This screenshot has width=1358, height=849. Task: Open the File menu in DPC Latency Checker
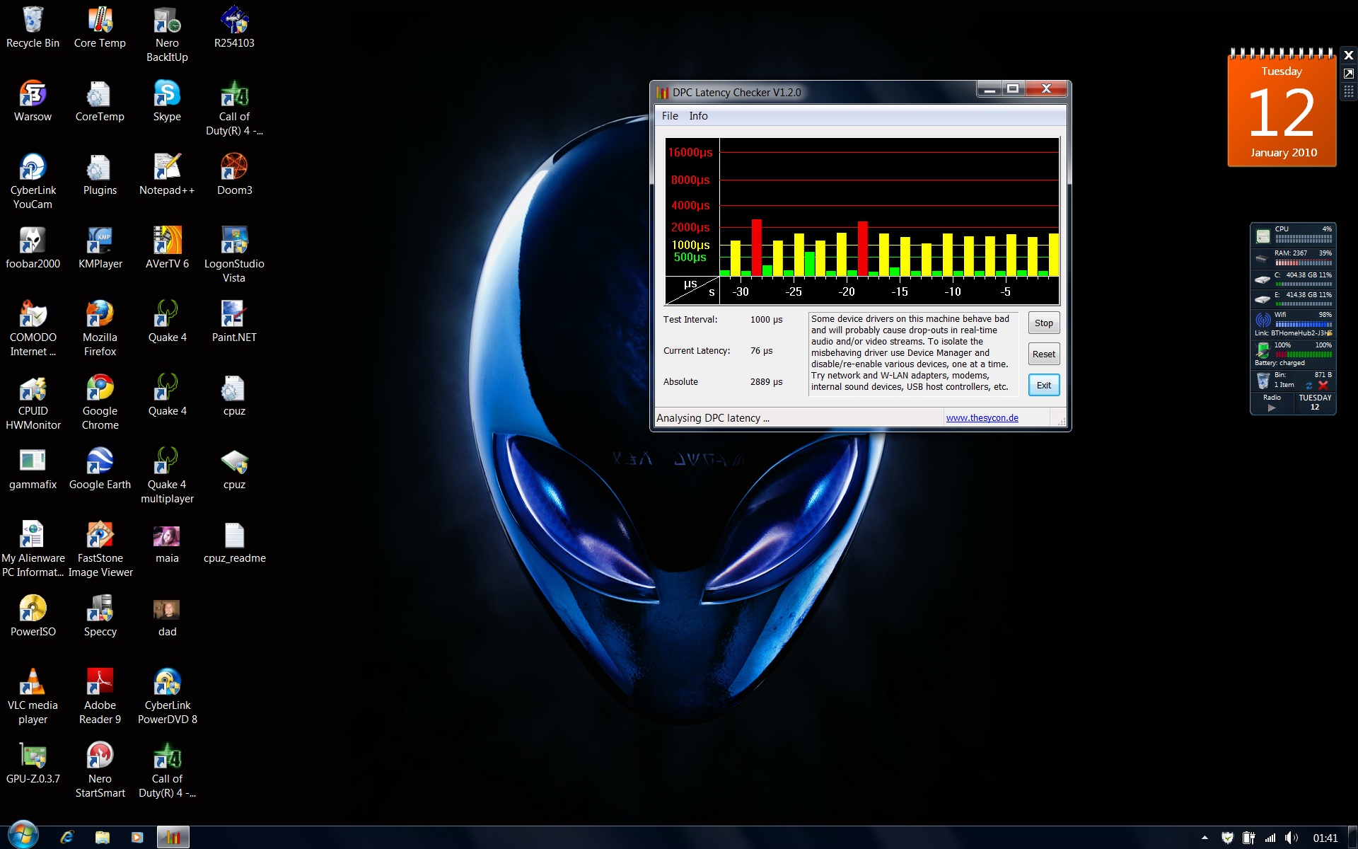click(670, 116)
